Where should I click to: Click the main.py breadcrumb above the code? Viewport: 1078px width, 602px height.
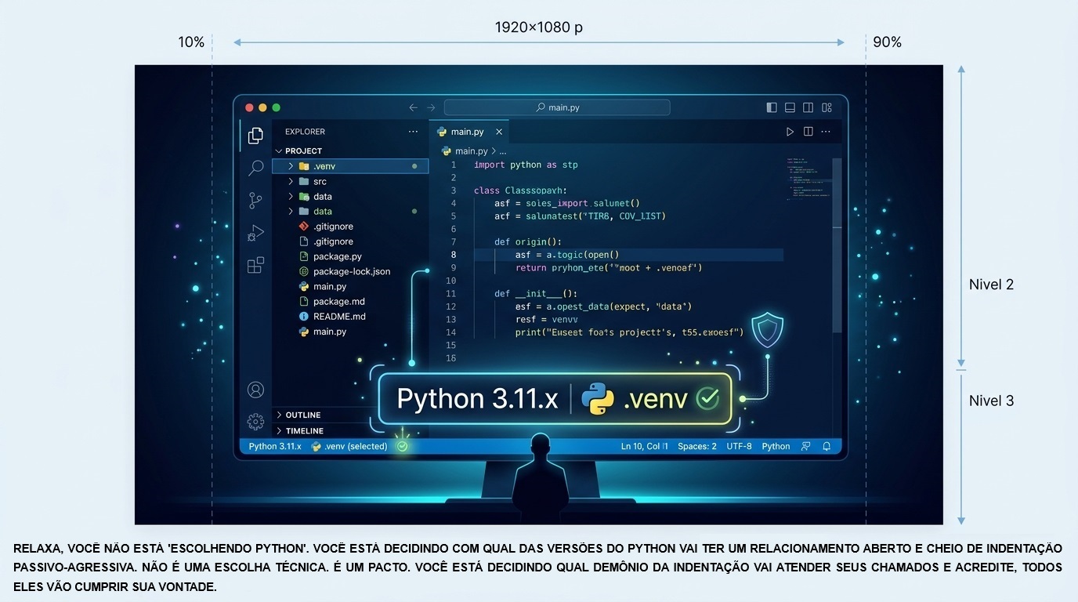coord(465,150)
